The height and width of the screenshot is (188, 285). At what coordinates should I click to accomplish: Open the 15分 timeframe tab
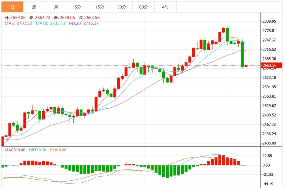coord(100,7)
